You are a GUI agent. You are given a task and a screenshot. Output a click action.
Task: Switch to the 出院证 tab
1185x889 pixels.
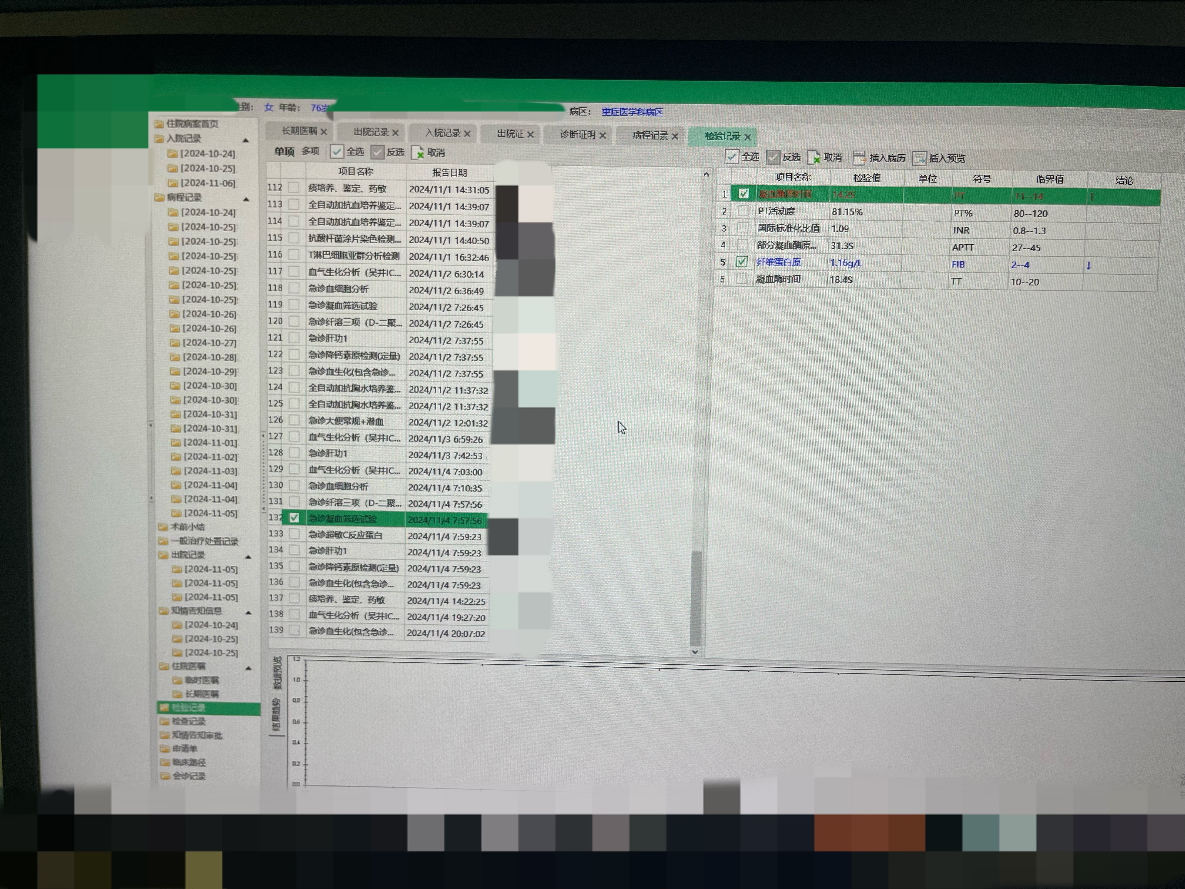tap(510, 133)
